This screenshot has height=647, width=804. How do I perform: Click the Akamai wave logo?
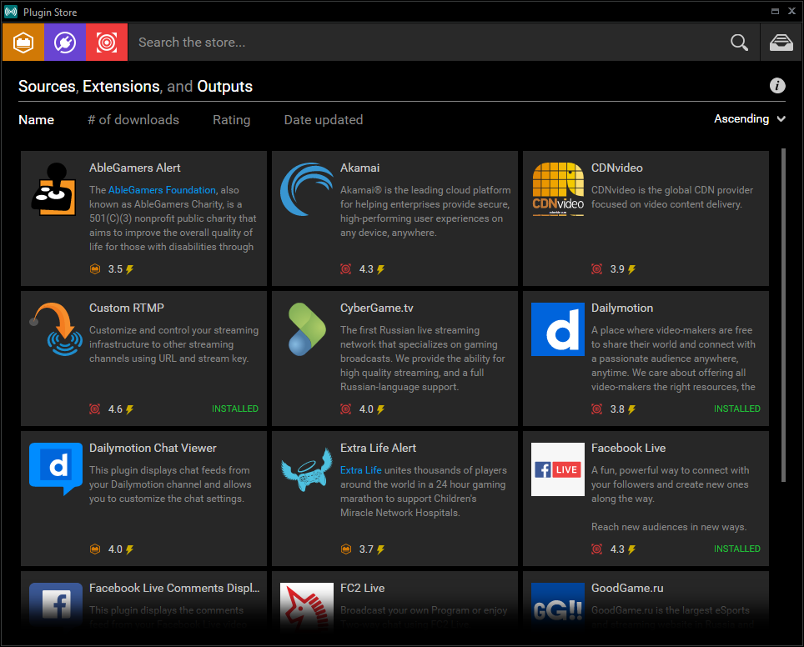(x=307, y=189)
